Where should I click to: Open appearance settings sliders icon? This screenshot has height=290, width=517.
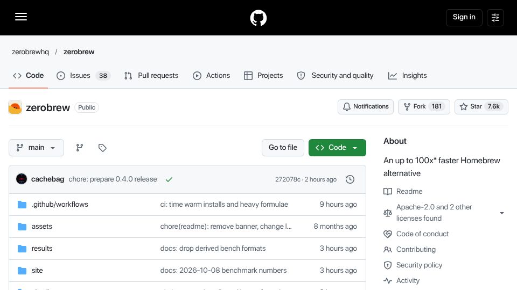(495, 17)
